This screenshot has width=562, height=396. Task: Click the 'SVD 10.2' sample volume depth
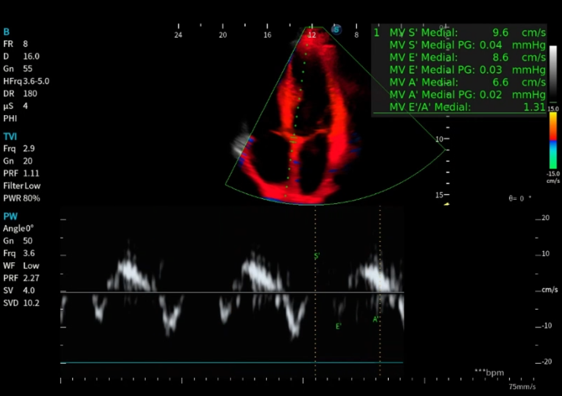click(x=21, y=303)
